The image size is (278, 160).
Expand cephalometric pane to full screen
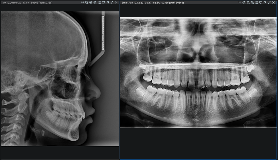click(112, 3)
